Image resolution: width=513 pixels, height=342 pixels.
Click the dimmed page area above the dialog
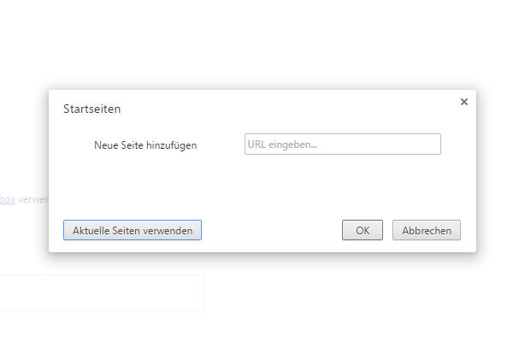[256, 43]
